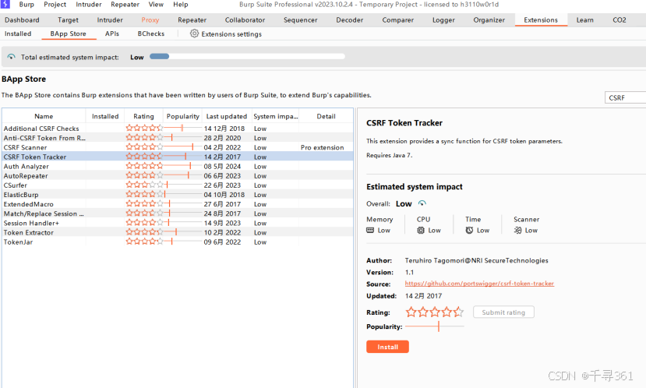
Task: Switch to the Dashboard tab
Action: pos(22,19)
